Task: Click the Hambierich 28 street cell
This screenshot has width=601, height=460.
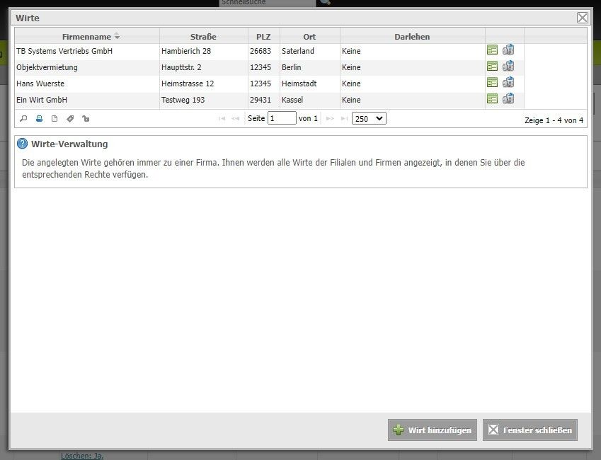Action: [204, 51]
